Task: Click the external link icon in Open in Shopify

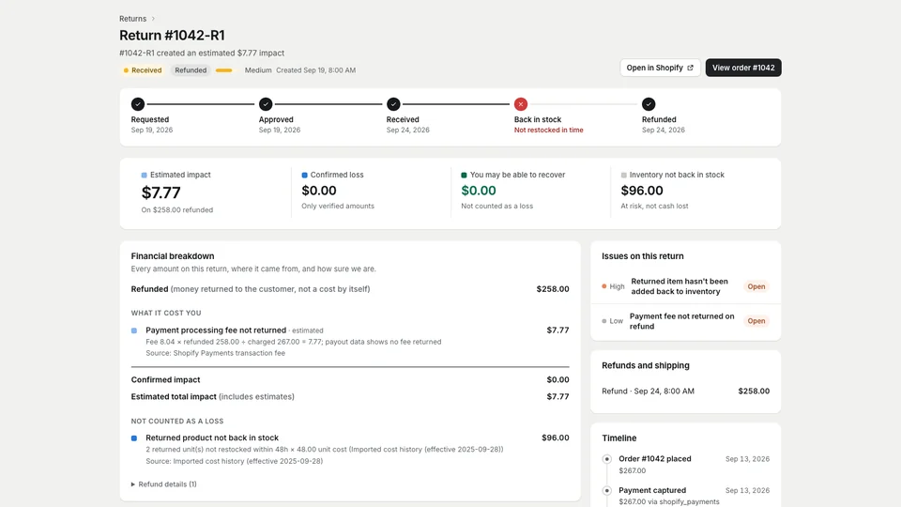Action: pos(690,68)
